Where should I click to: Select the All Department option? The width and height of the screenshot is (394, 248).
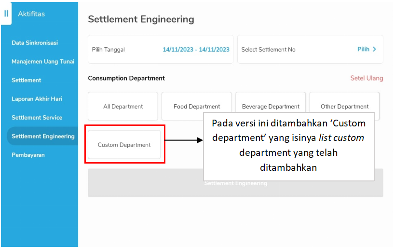click(x=123, y=107)
